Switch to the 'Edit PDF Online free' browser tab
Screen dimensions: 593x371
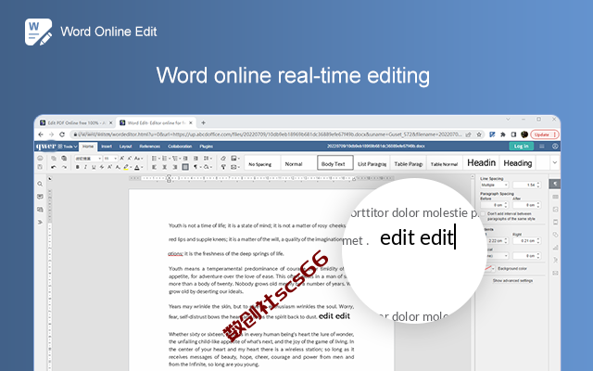pyautogui.click(x=76, y=122)
